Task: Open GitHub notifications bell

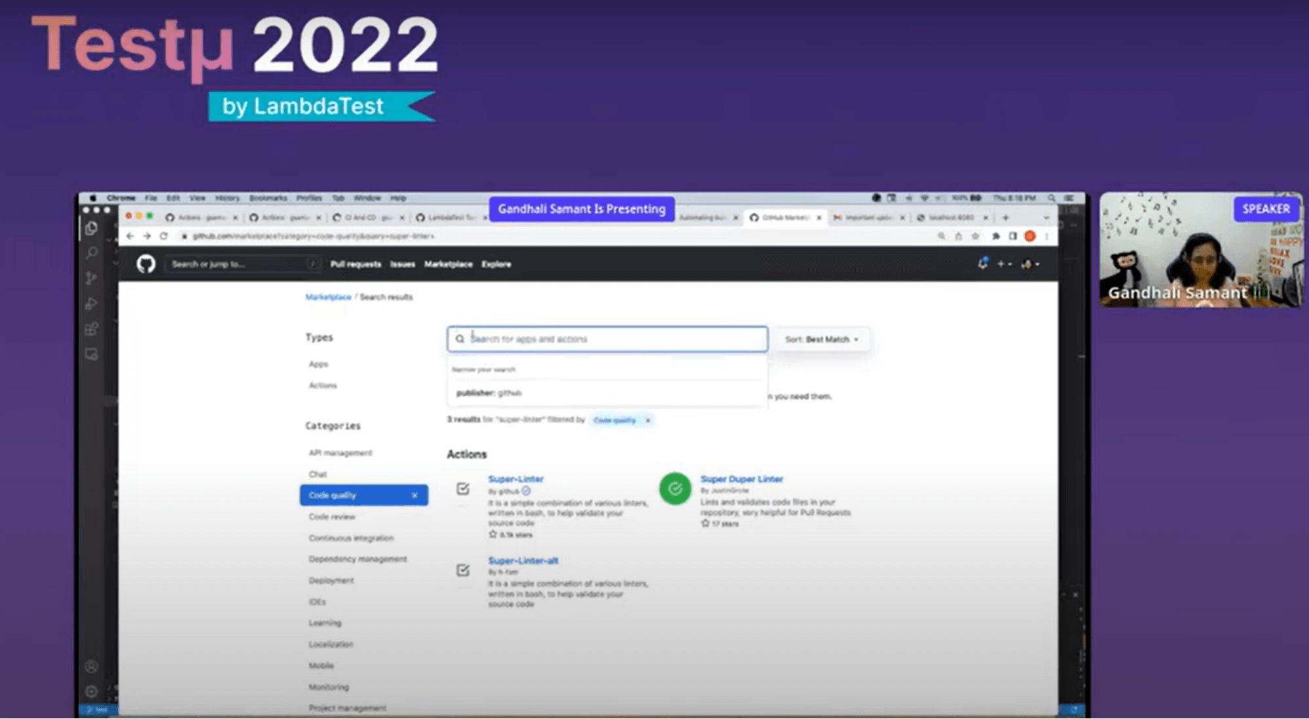Action: click(x=983, y=264)
